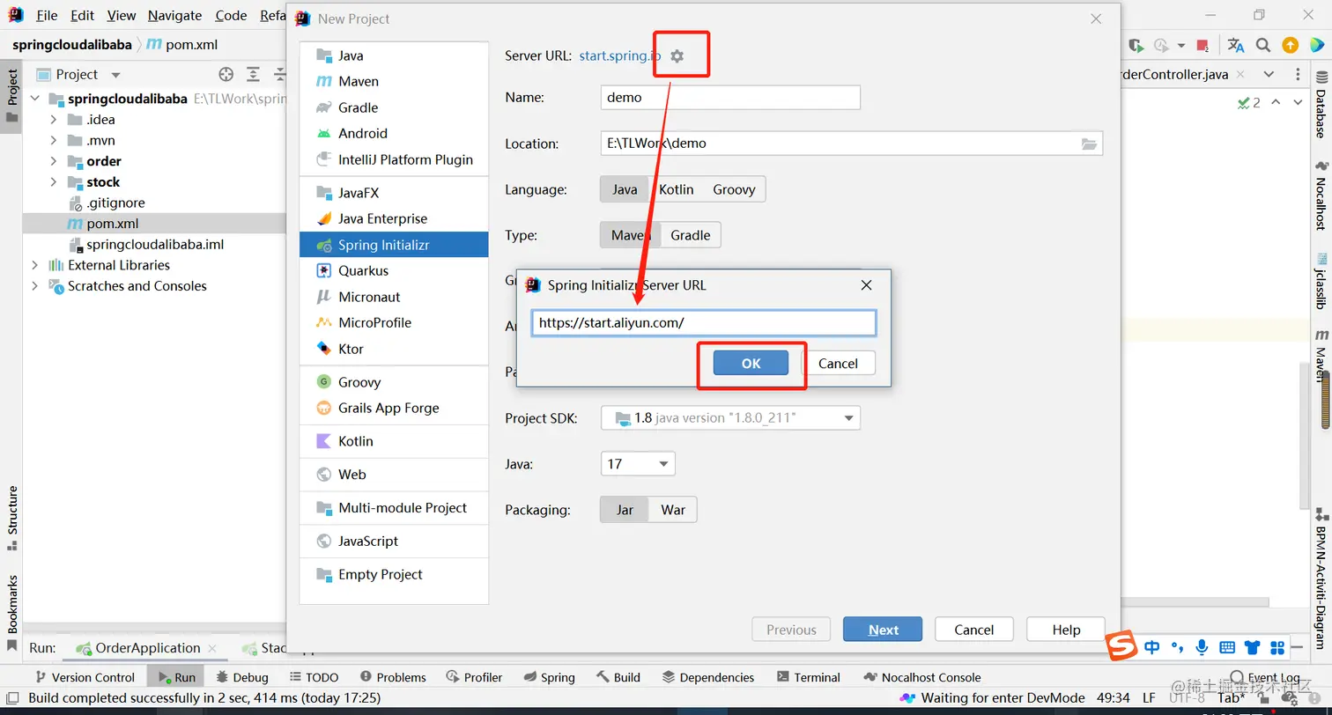
Task: Expand Scratches and Consoles node
Action: 34,286
